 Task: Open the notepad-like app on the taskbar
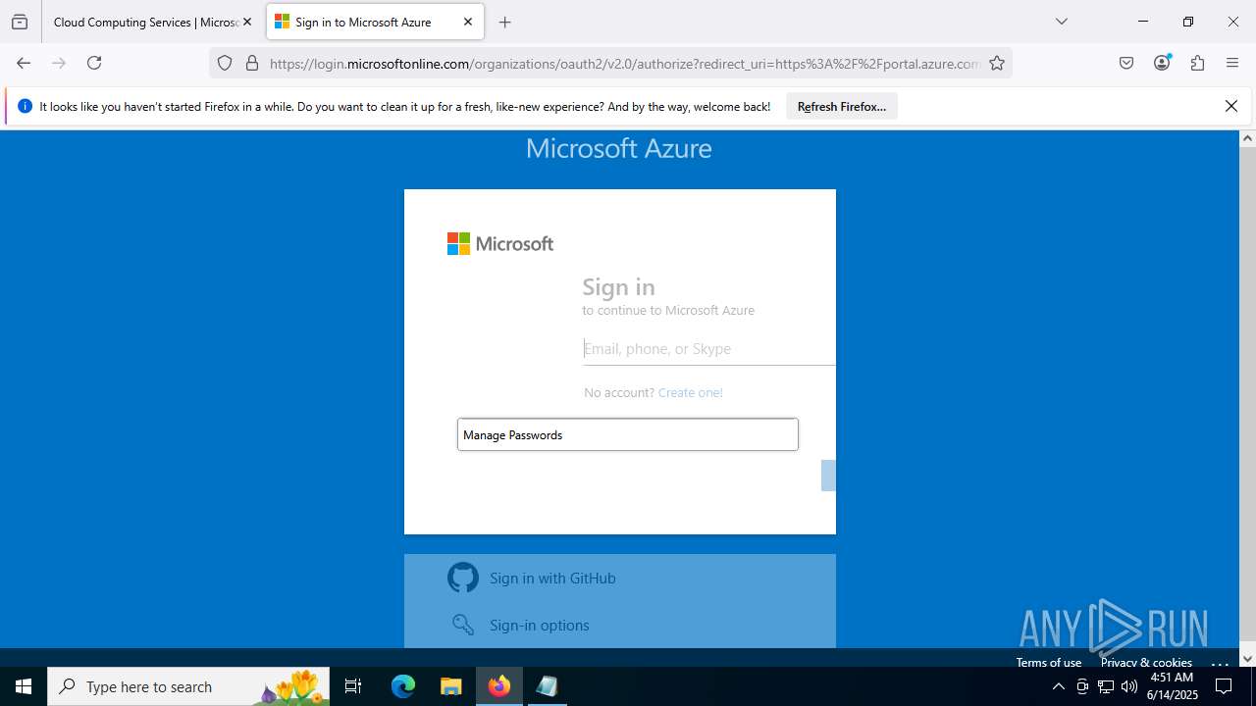[x=547, y=686]
